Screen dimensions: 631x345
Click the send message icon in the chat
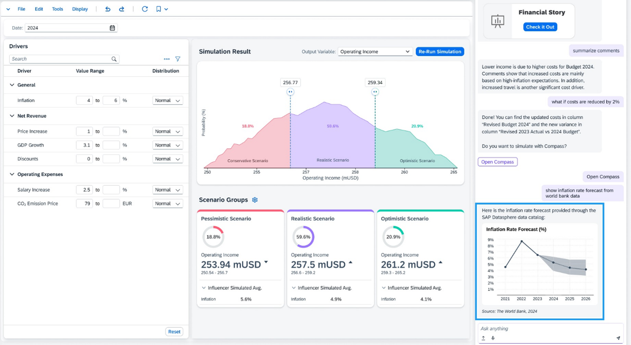[x=618, y=338]
